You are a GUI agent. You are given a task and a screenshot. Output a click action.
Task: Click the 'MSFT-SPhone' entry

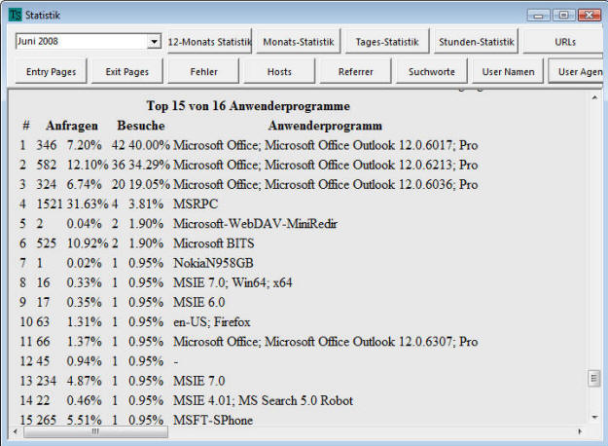(213, 420)
